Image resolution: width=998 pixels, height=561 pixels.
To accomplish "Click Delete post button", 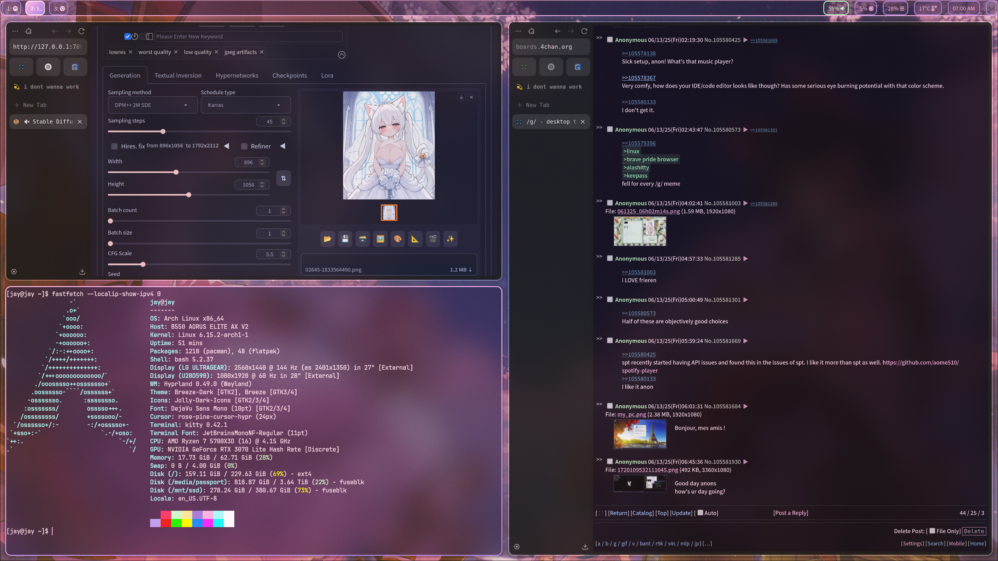I will [974, 531].
